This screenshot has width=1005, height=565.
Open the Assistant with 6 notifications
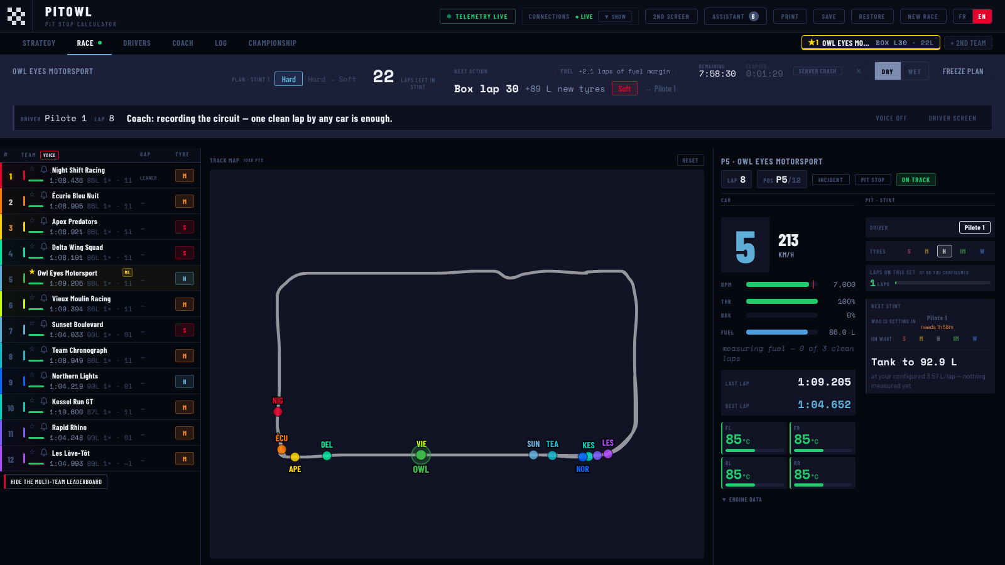[735, 17]
